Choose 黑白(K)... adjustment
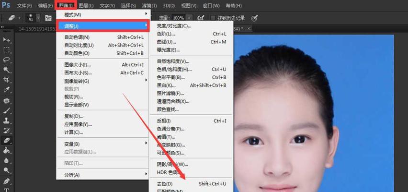The height and width of the screenshot is (192, 408). (x=192, y=85)
